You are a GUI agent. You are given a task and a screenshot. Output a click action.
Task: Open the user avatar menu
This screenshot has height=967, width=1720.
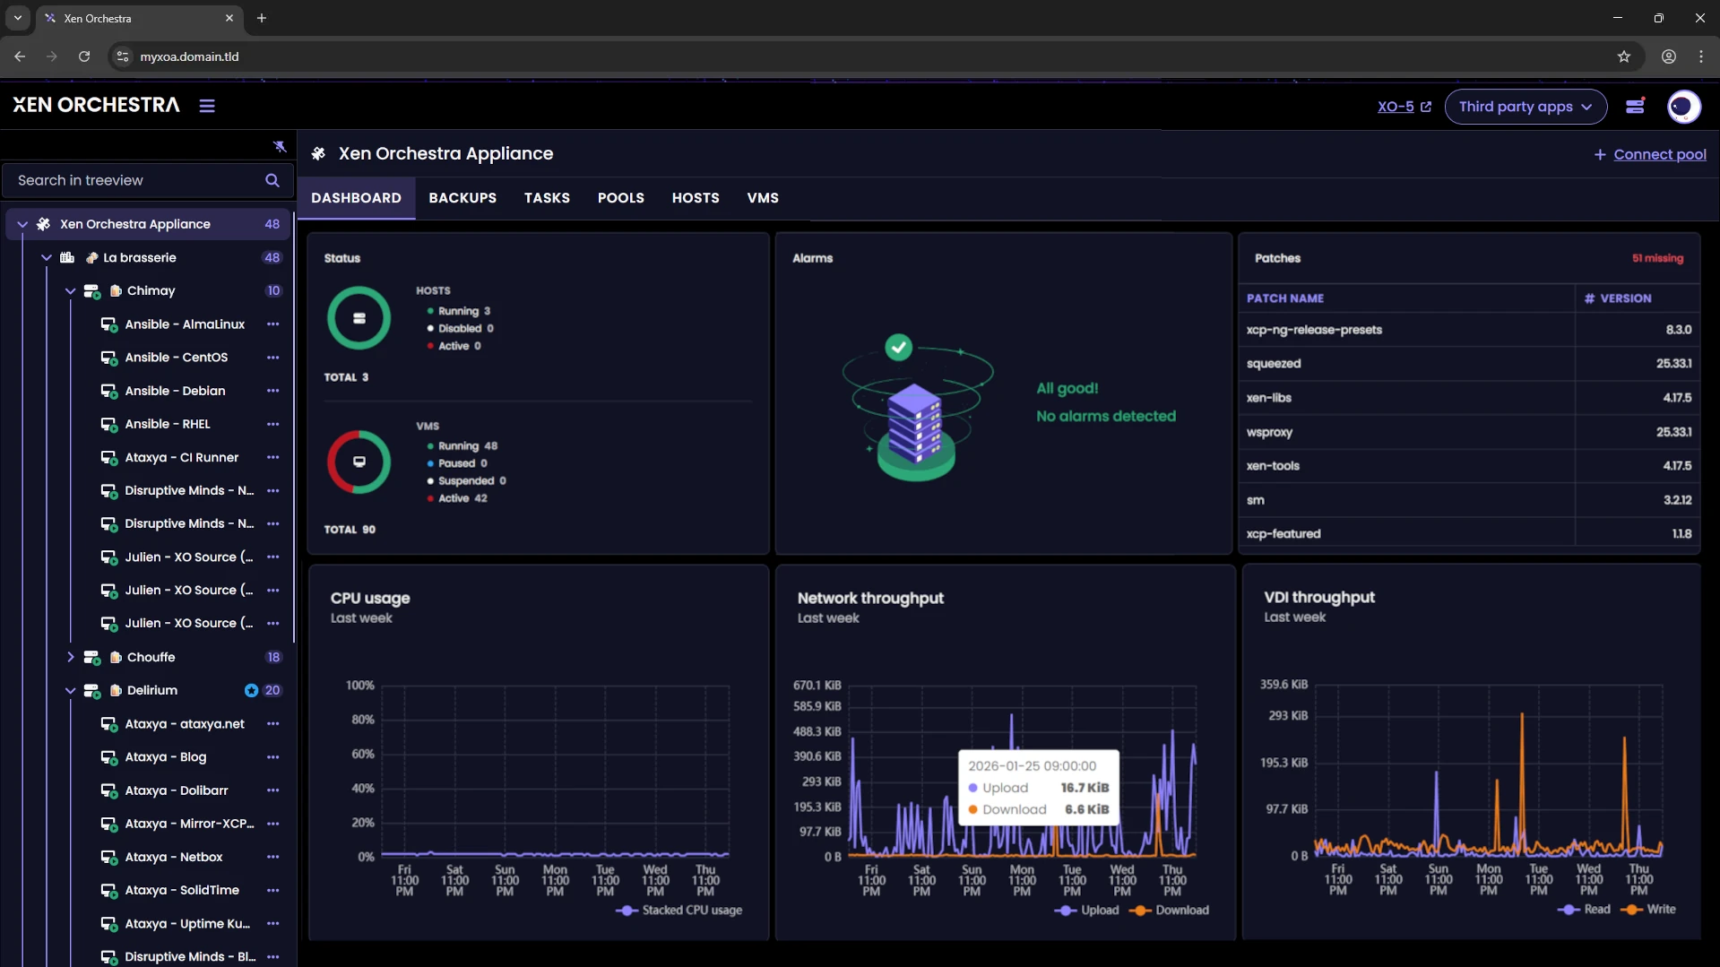pyautogui.click(x=1684, y=106)
